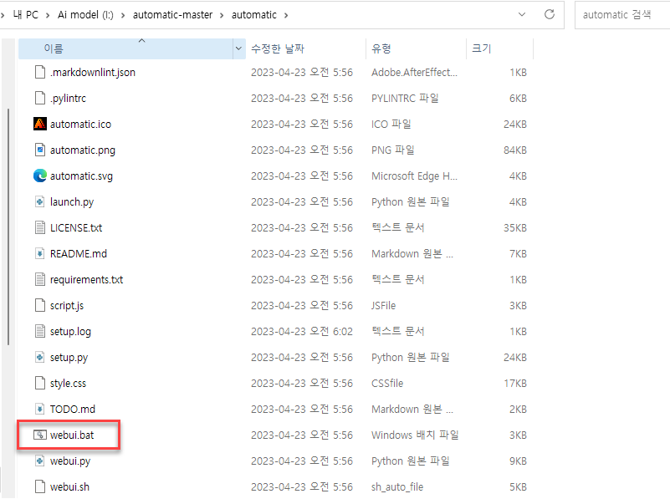Sort by the 크기 column header
670x504 pixels.
(x=500, y=48)
